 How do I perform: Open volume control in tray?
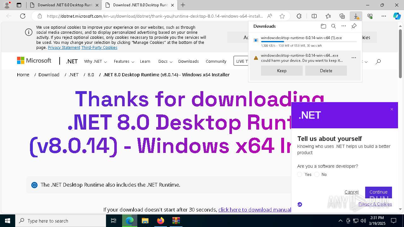pos(363,221)
